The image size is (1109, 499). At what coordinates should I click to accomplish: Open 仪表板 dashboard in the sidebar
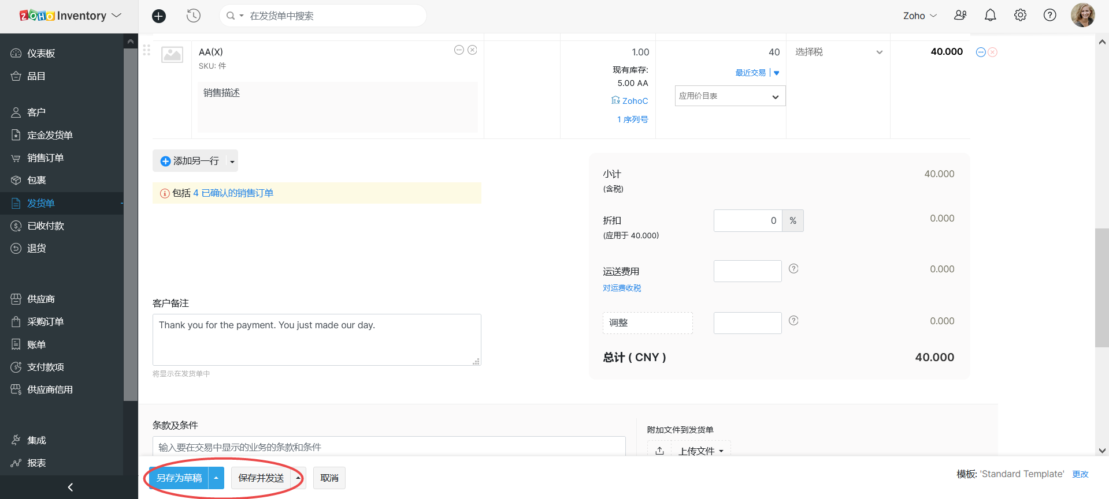point(41,54)
